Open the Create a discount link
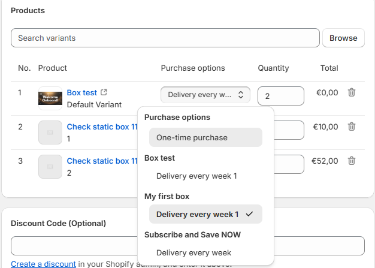 pyautogui.click(x=43, y=264)
